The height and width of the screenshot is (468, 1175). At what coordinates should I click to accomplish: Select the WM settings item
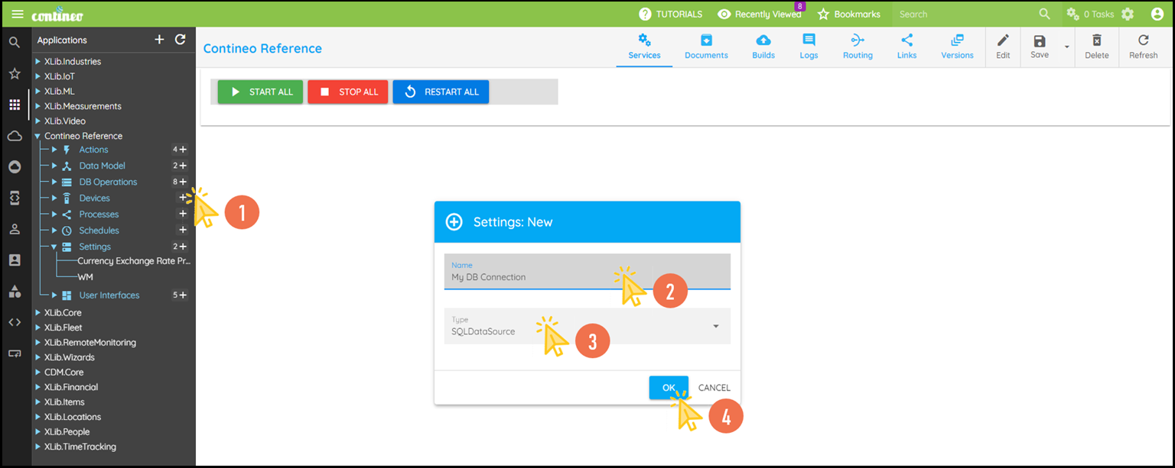[x=85, y=277]
